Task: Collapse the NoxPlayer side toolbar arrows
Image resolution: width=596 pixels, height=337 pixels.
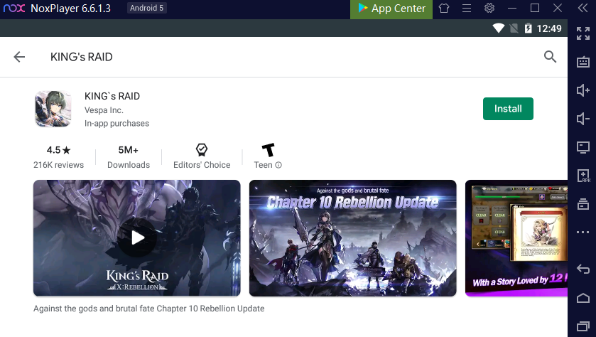Action: [x=583, y=8]
